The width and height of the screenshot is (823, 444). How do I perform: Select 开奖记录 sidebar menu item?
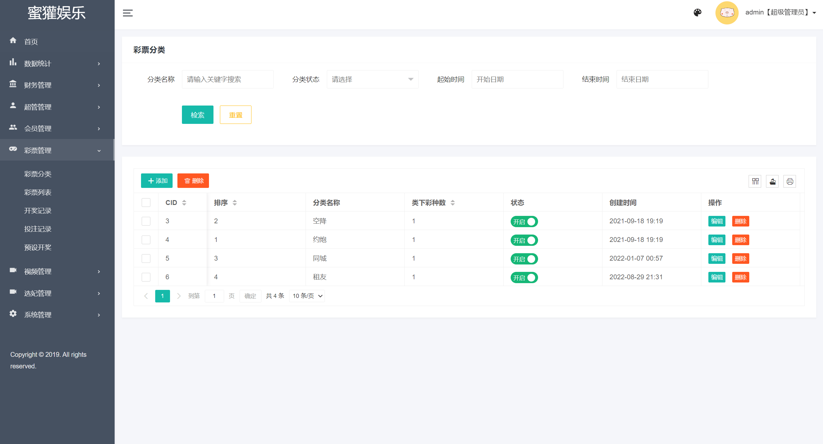(38, 211)
